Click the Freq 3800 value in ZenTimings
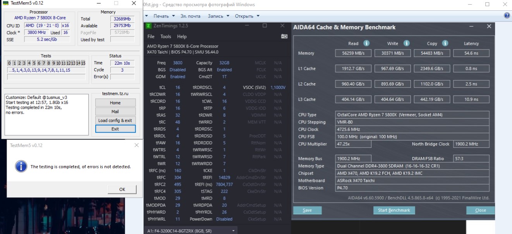Viewport: 512px width, 234px height. pyautogui.click(x=177, y=63)
